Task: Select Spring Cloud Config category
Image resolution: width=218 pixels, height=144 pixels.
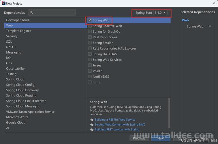Action: pos(46,85)
